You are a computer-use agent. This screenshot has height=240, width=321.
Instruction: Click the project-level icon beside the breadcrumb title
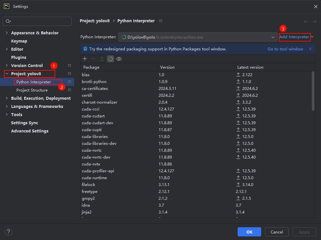pos(161,21)
